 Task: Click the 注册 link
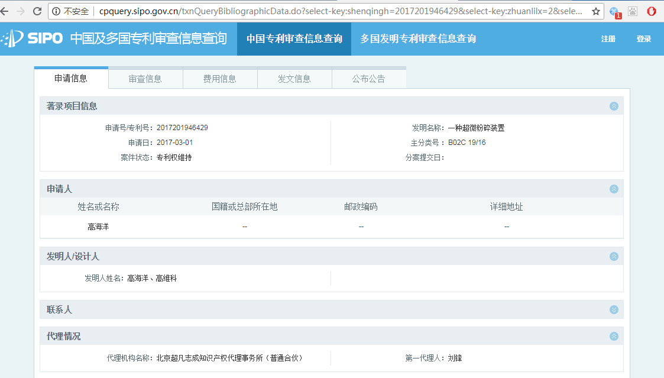tap(608, 39)
